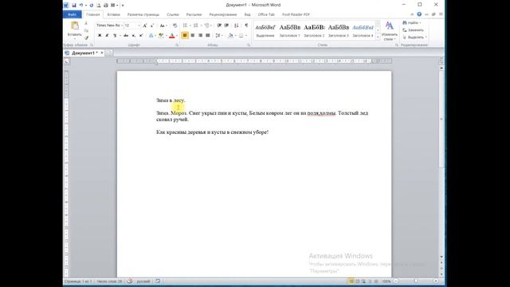Click the vertical scrollbar thumb
The height and width of the screenshot is (287, 510).
click(441, 119)
